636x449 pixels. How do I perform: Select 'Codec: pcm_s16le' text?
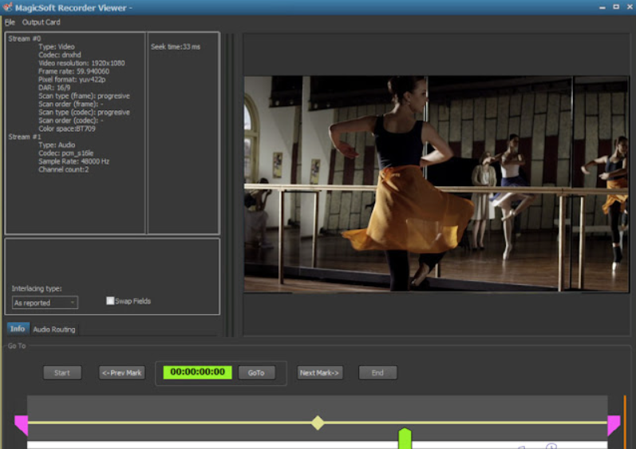point(65,153)
